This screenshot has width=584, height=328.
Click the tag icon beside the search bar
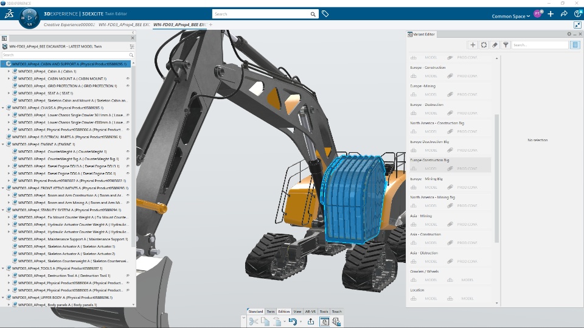(x=325, y=14)
